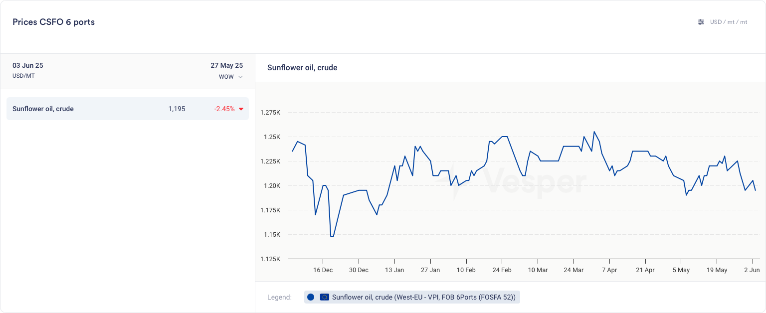The width and height of the screenshot is (766, 313).
Task: Click the 1,195 price value
Action: point(177,109)
